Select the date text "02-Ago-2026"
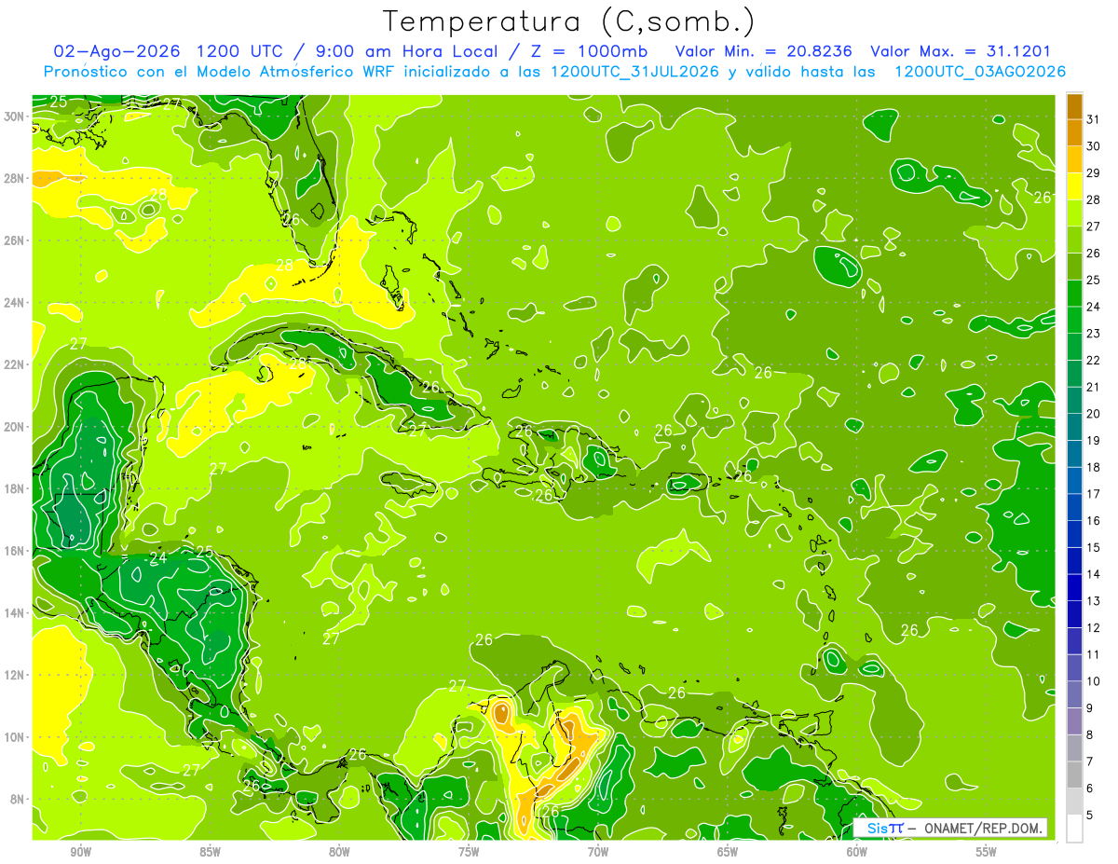1118x864 pixels. click(117, 51)
